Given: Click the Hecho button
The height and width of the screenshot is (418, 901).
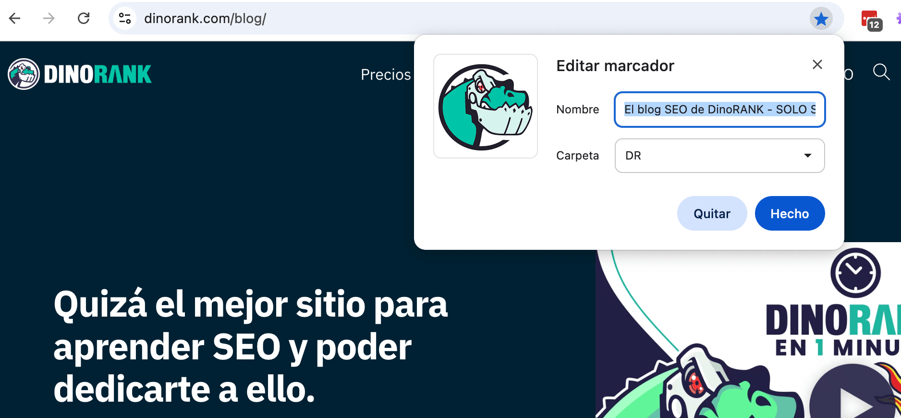Looking at the screenshot, I should coord(790,213).
